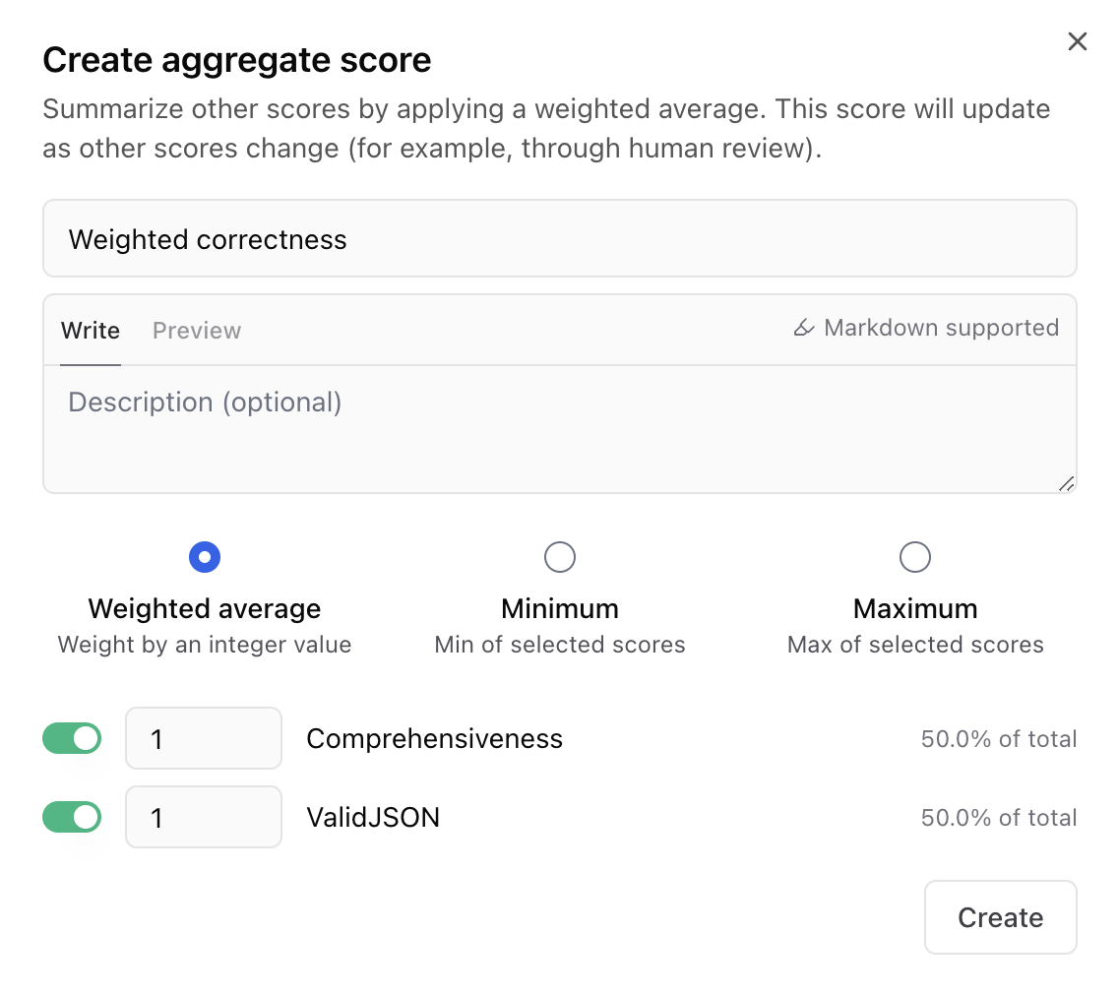Click the Weighted correctness name field
The height and width of the screenshot is (996, 1118).
559,238
